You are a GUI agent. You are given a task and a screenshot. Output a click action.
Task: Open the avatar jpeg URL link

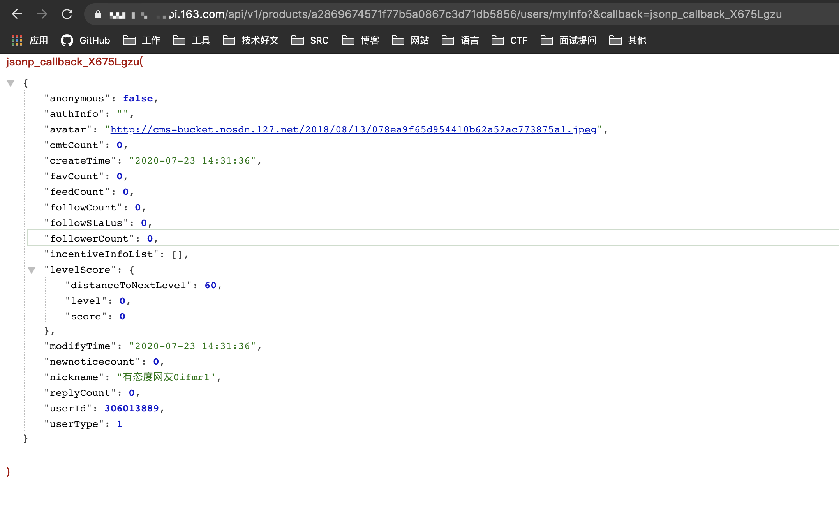point(353,130)
